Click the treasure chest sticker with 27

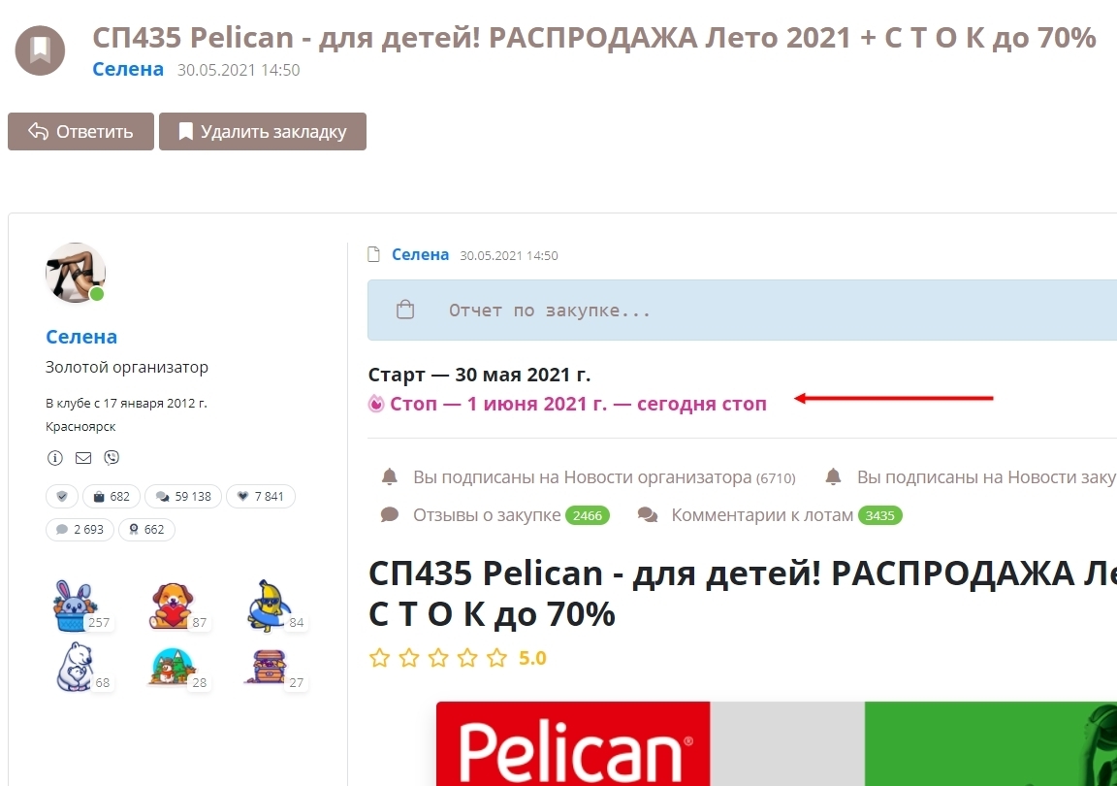[x=269, y=667]
